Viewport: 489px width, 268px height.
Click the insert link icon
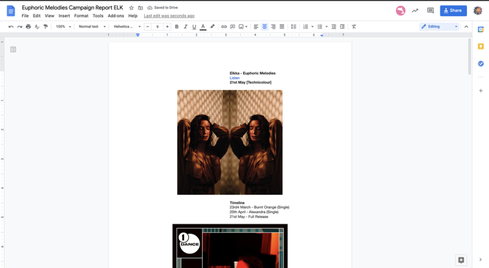224,27
